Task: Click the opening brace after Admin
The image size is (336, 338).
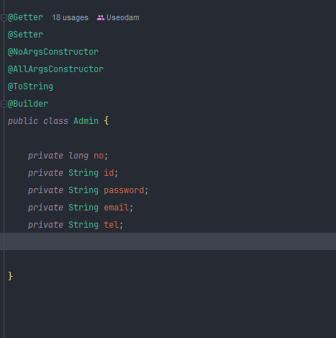Action: 106,120
